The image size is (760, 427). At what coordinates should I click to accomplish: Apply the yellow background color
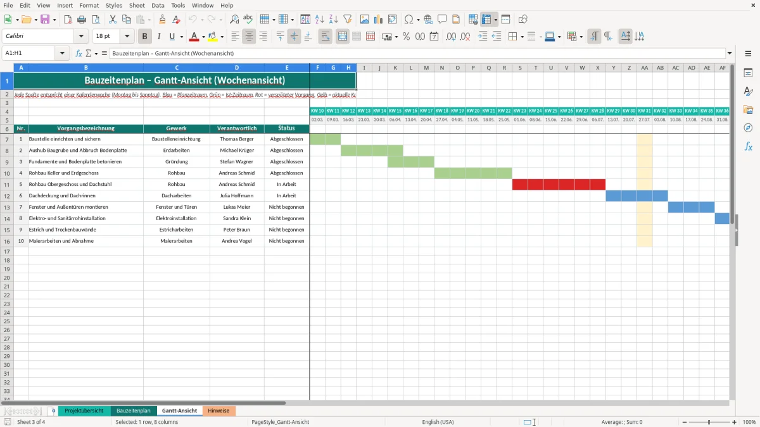pos(213,37)
